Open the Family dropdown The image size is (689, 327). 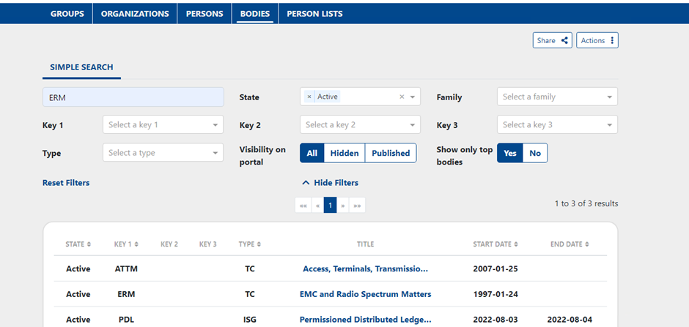(x=557, y=97)
